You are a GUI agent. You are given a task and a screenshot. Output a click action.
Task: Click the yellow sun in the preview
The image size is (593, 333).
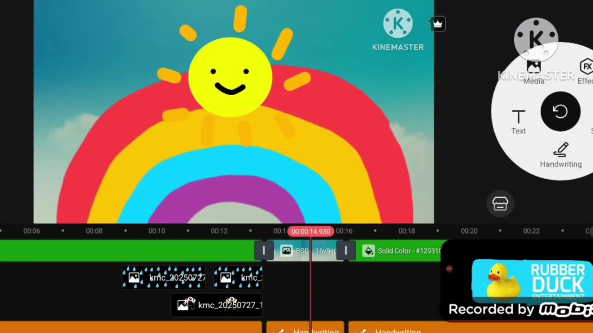pyautogui.click(x=230, y=77)
